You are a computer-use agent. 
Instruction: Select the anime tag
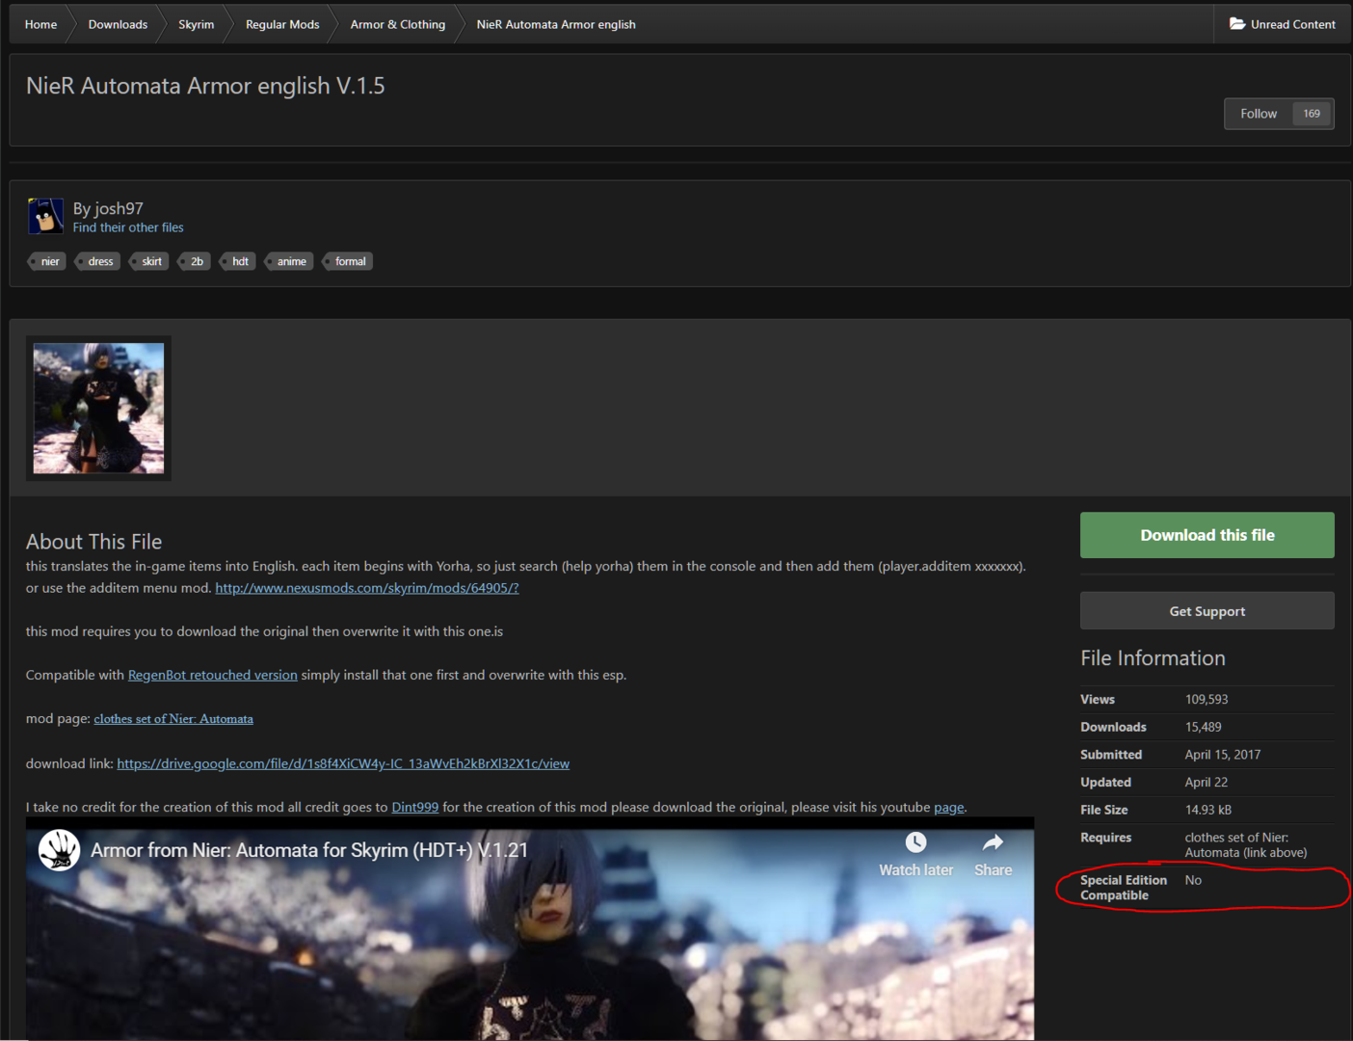click(x=289, y=261)
